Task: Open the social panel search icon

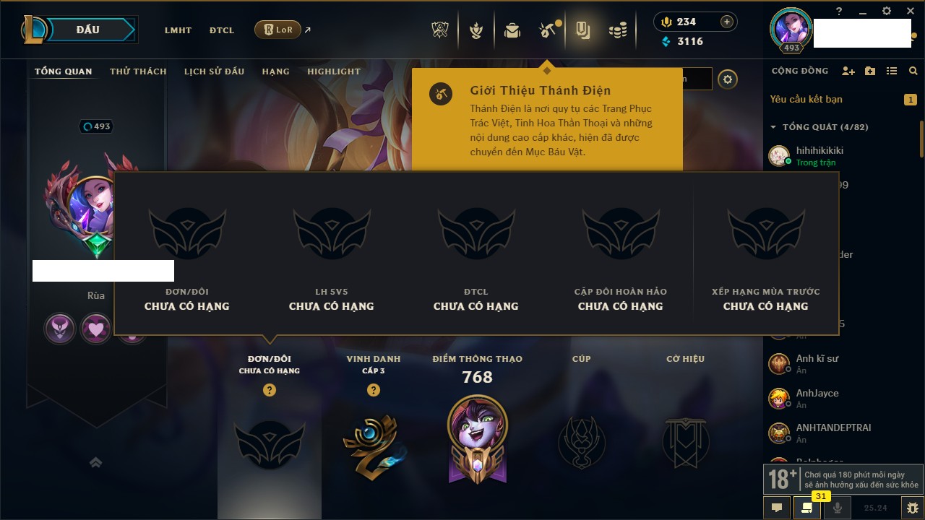Action: (x=913, y=71)
